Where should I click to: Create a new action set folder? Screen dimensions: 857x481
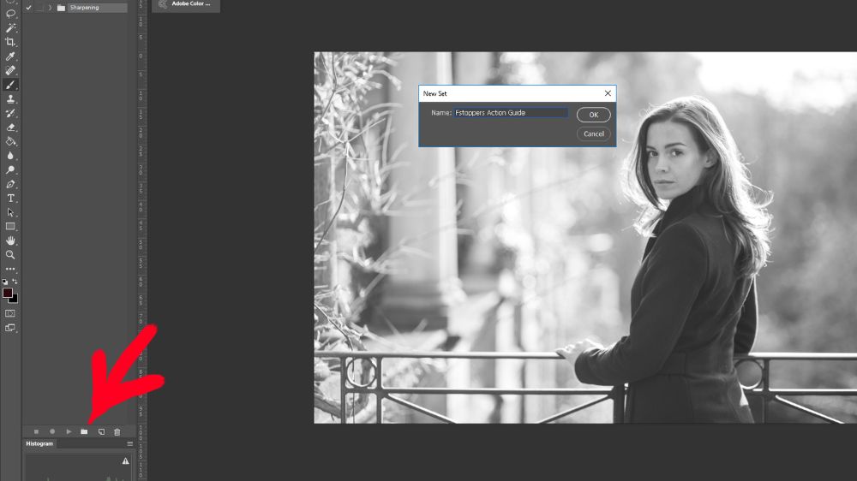(84, 432)
